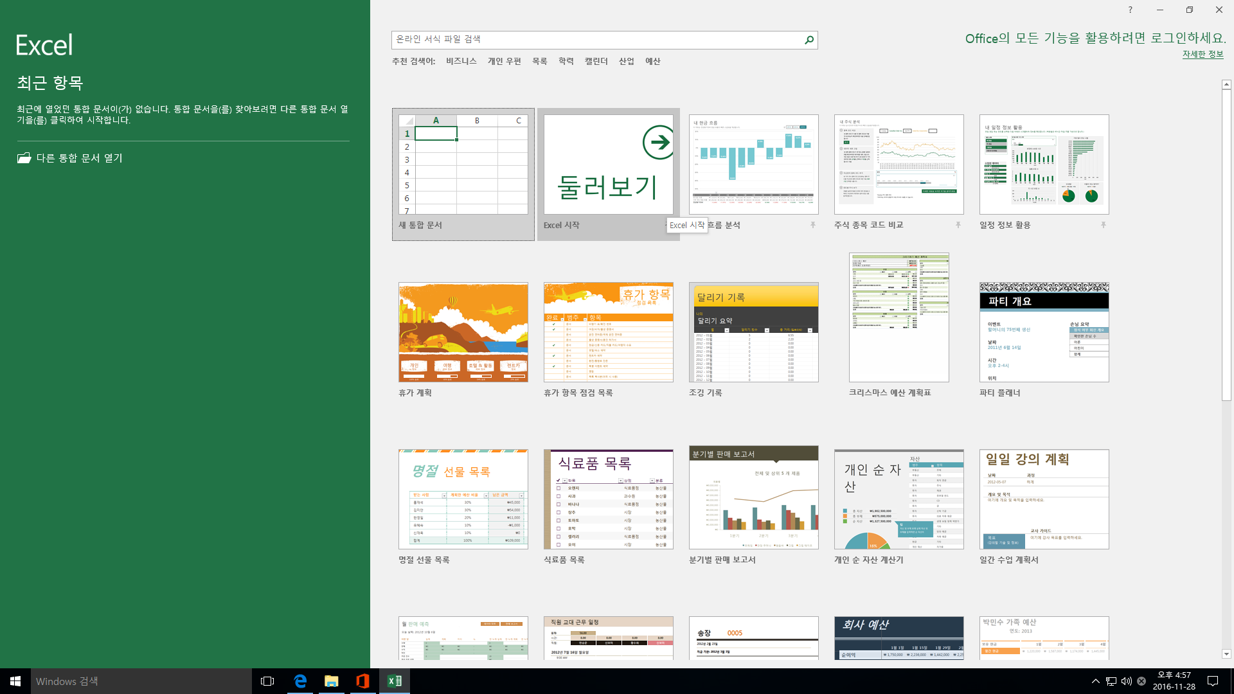Screen dimensions: 1234x694
Task: Click the Office icon in taskbar
Action: point(362,681)
